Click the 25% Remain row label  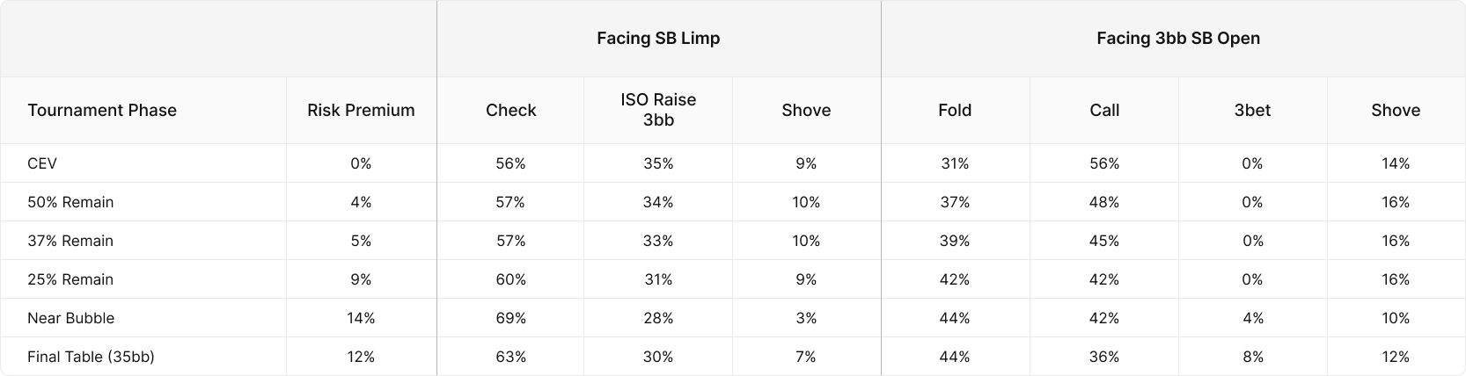[x=70, y=279]
